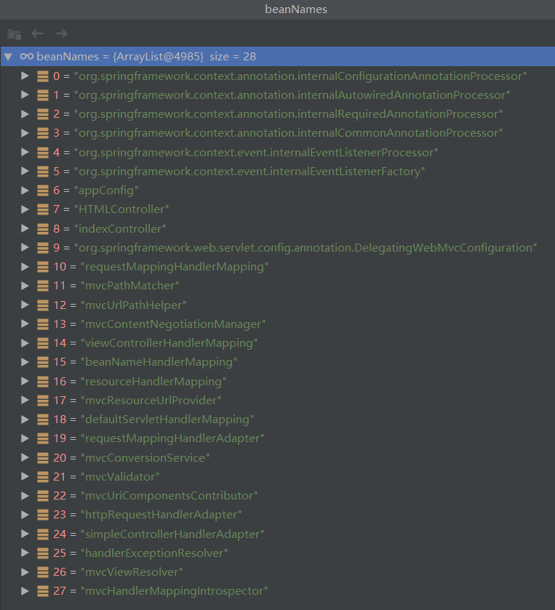Expand element 12 mvcUrlPathHelper
Viewport: 555px width, 610px height.
[x=25, y=305]
